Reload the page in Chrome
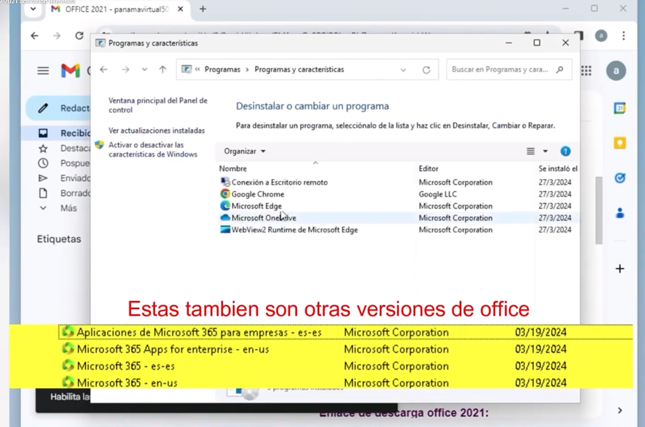The height and width of the screenshot is (427, 645). tap(79, 36)
